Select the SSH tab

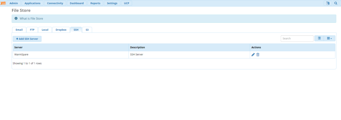point(76,30)
